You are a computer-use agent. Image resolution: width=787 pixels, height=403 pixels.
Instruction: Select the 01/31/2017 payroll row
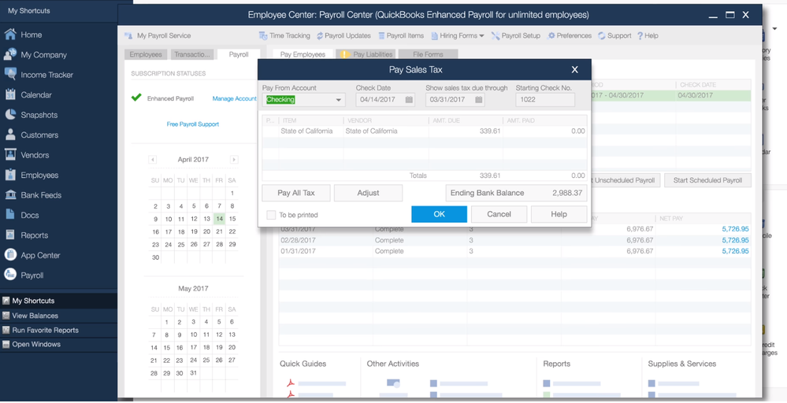tap(515, 251)
